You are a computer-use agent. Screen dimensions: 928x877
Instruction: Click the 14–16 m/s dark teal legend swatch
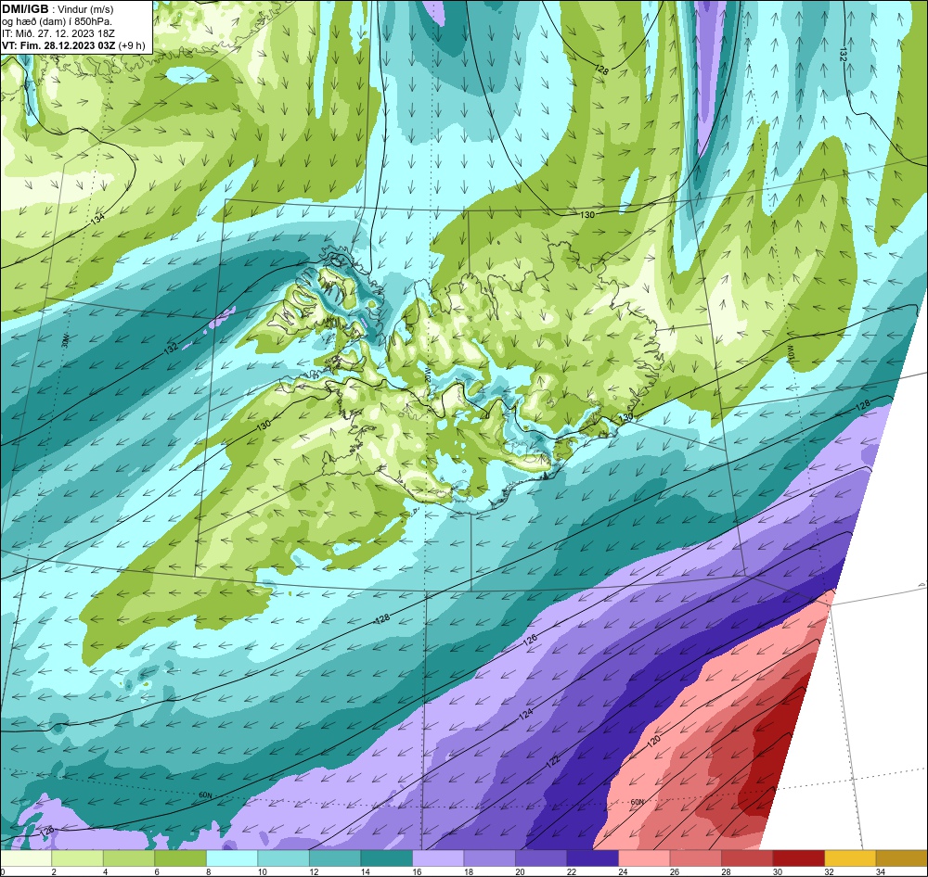[386, 858]
